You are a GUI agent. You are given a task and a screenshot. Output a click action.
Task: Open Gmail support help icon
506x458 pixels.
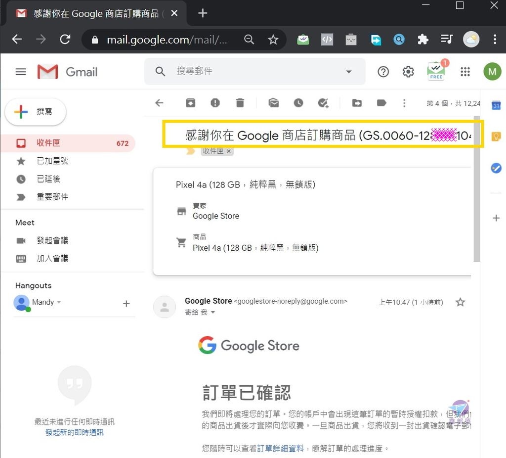click(383, 72)
